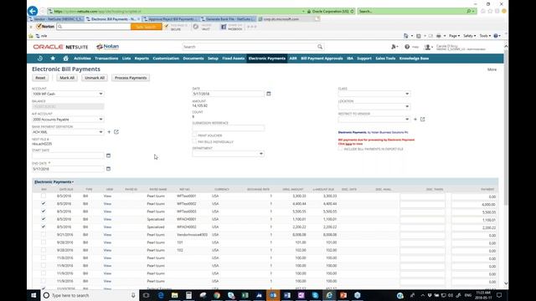Viewport: 536px width, 301px height.
Task: Open Calculator from the taskbar
Action: point(188,295)
